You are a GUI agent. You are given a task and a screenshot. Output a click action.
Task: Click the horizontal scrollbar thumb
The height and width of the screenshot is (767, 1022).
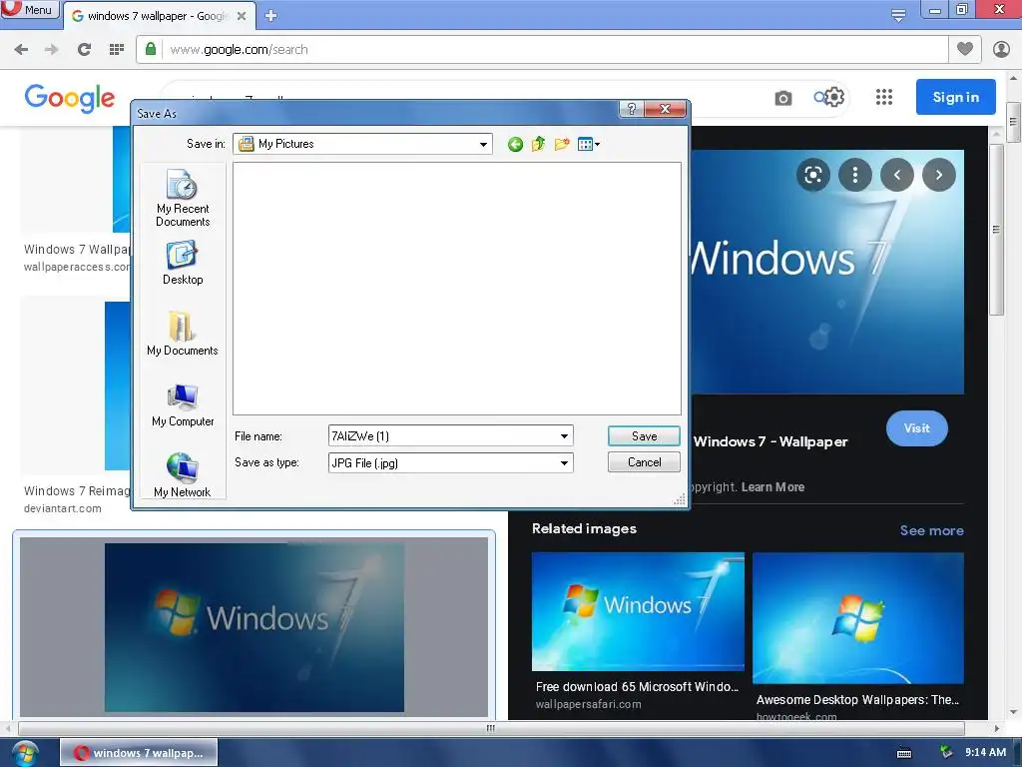click(491, 728)
